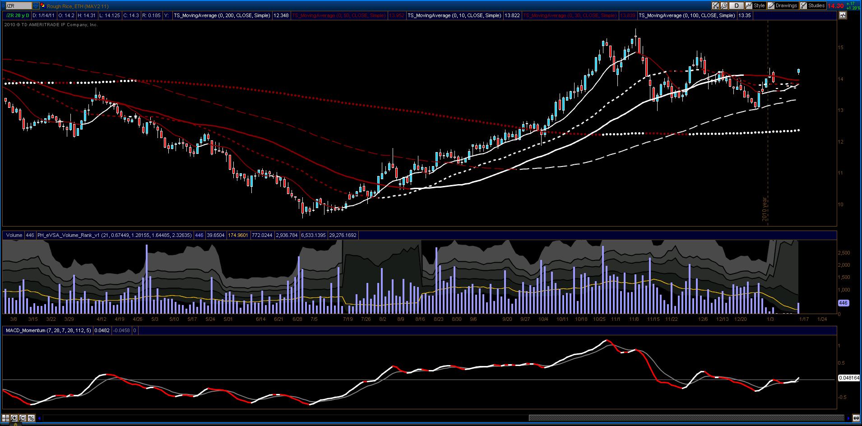Click the 29,276.1692 value in volume header

[343, 235]
